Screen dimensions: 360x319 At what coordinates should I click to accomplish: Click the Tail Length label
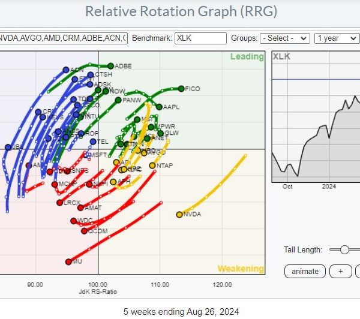pos(303,249)
